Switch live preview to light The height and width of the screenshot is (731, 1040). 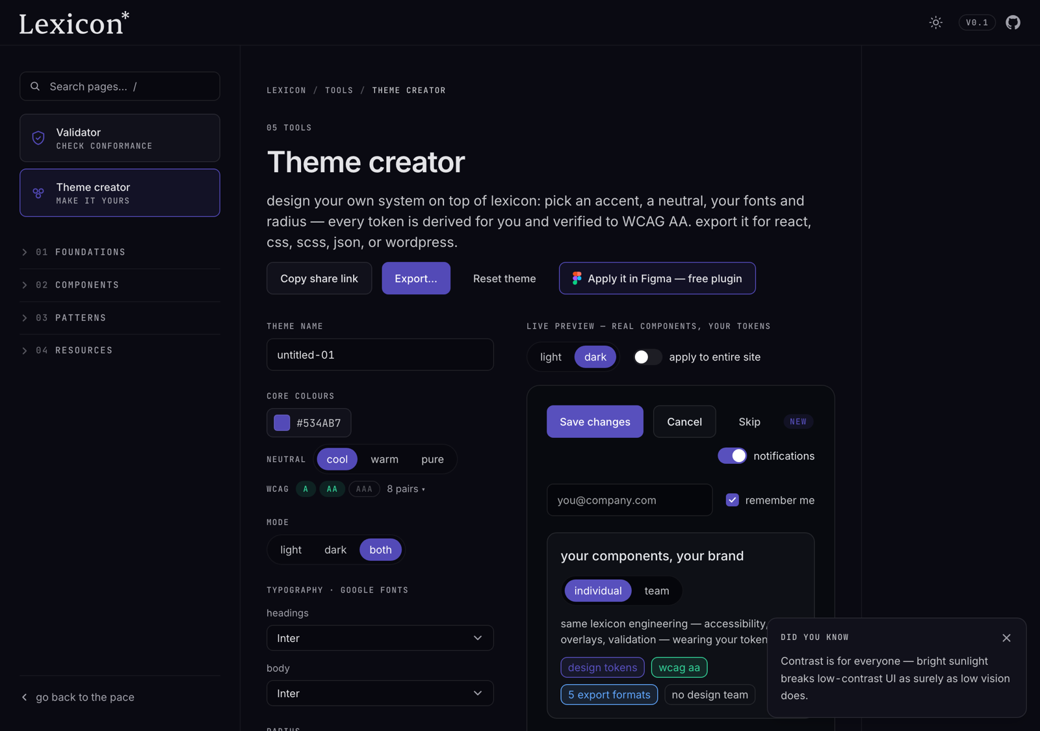click(x=551, y=357)
